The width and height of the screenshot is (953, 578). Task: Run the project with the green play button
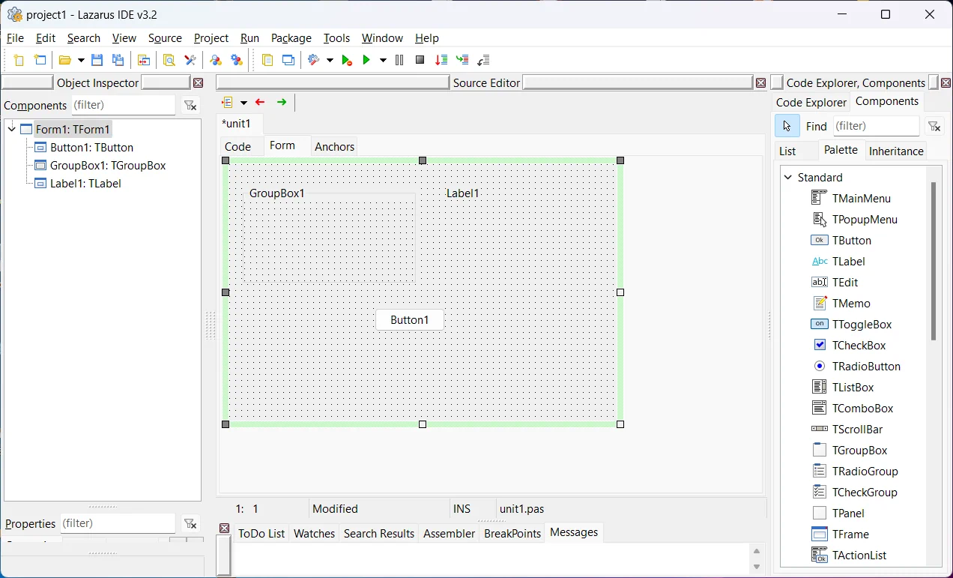point(367,60)
